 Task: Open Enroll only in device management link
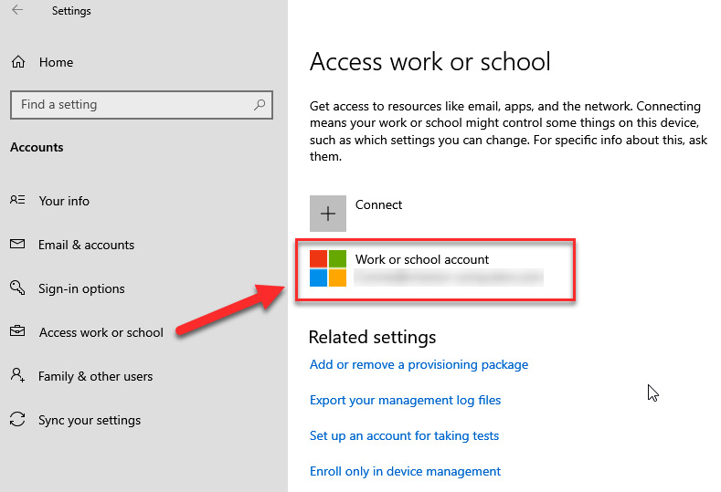coord(405,472)
